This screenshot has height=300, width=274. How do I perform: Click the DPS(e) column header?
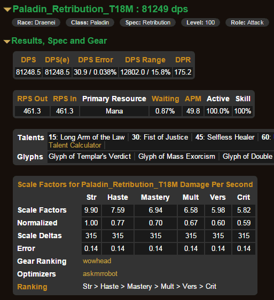[x=57, y=60]
